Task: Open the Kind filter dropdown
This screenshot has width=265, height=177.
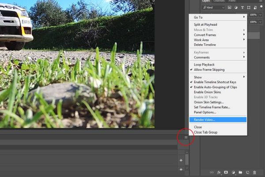Action: click(x=213, y=8)
